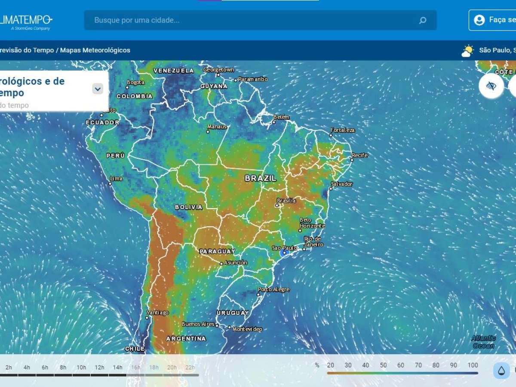Open the Previsão do Tempo breadcrumb
This screenshot has width=516, height=387.
(x=27, y=50)
